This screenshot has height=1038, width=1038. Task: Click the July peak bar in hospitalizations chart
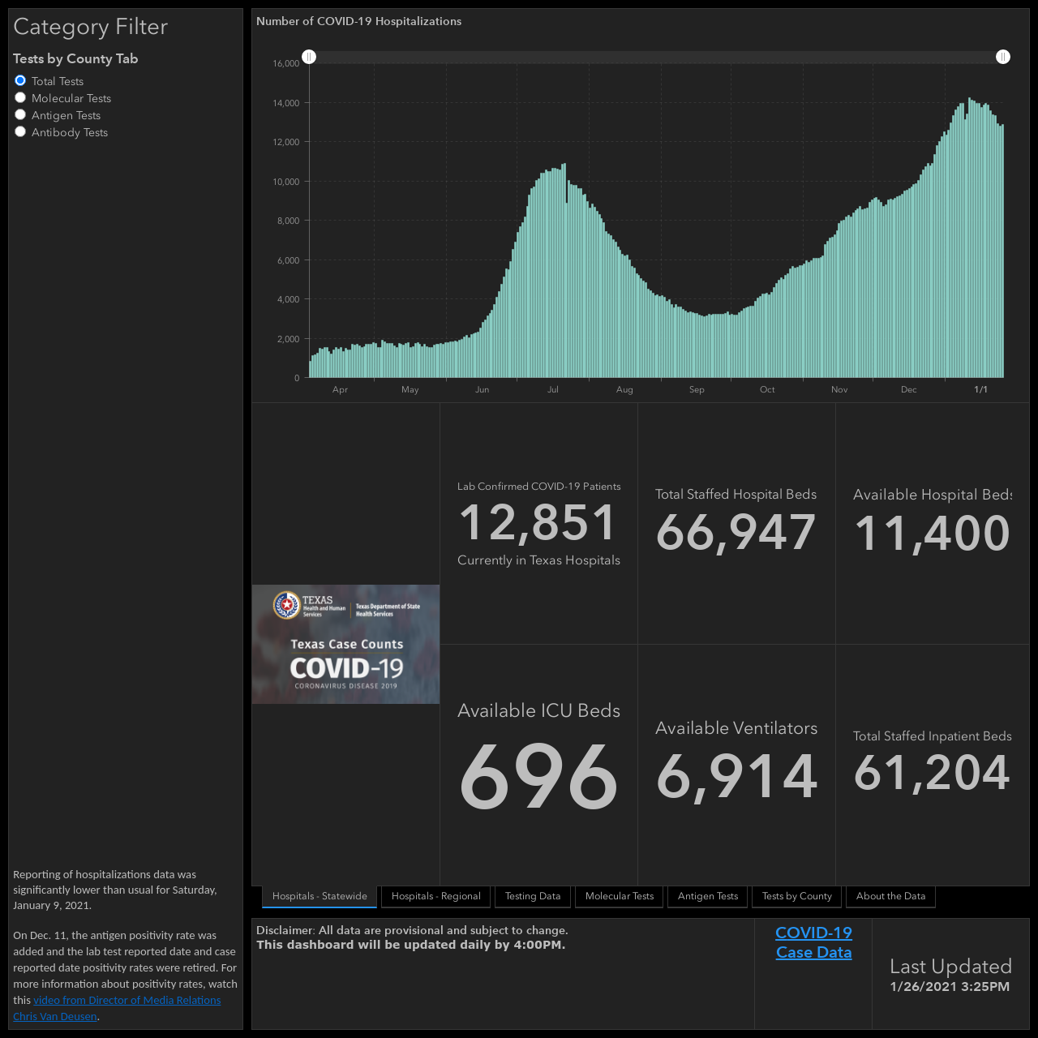click(x=564, y=270)
